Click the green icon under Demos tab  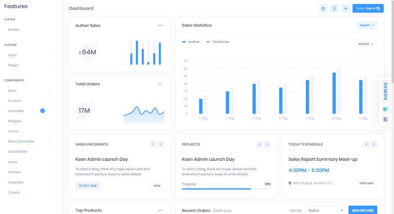[x=386, y=109]
